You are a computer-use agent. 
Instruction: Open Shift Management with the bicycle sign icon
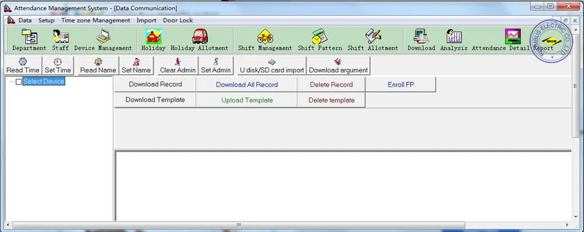[x=265, y=40]
